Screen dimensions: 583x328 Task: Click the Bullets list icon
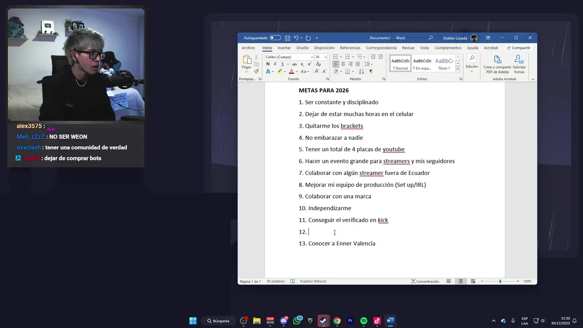336,57
